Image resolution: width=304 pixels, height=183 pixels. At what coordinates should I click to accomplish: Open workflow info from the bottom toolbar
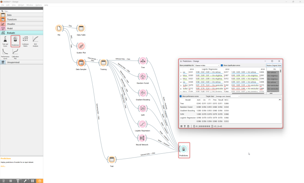pos(3,181)
